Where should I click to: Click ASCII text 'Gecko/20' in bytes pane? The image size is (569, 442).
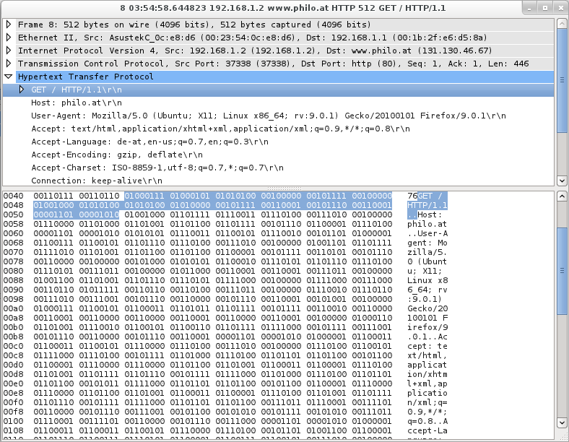[427, 308]
